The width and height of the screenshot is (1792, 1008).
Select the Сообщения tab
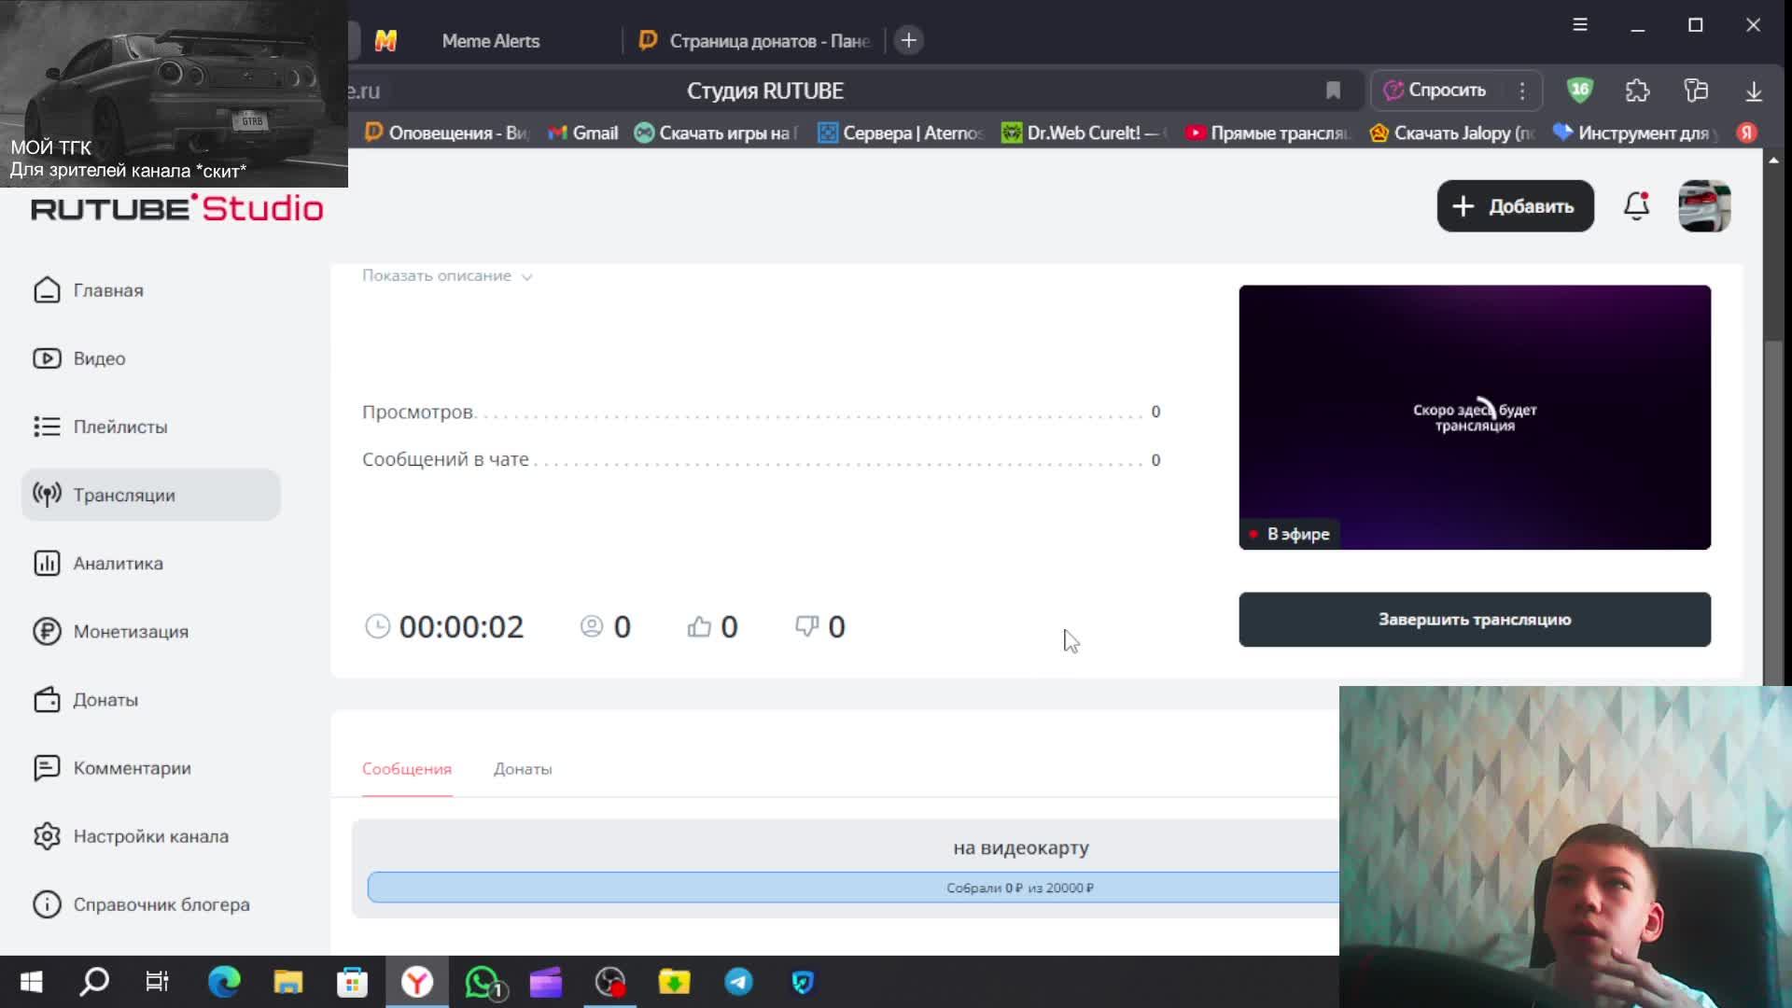(x=407, y=769)
